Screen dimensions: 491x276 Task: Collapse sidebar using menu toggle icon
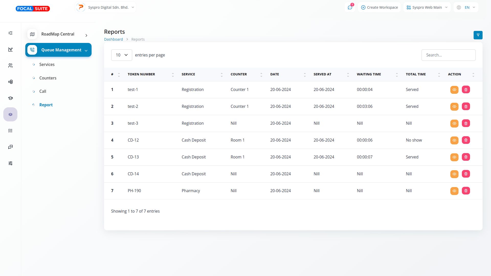pos(10,33)
